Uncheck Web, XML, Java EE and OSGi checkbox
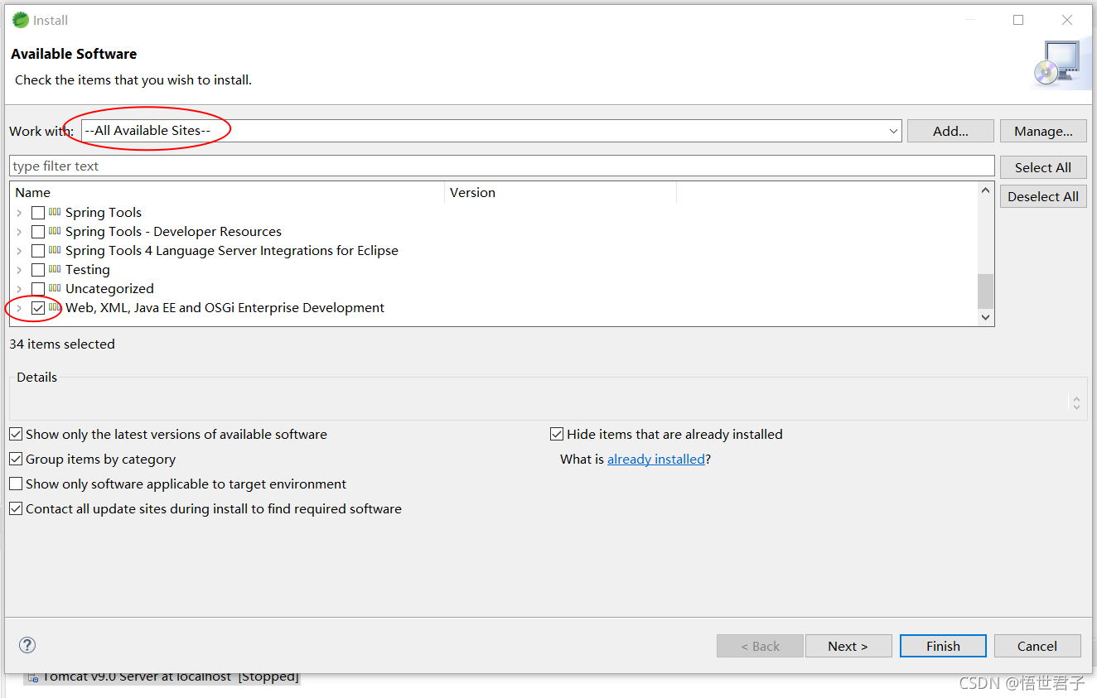This screenshot has width=1097, height=698. 38,308
